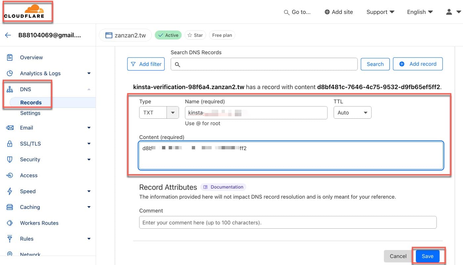This screenshot has height=265, width=463.
Task: Click the browser window icon beside zanzan2.tw
Action: tap(109, 35)
